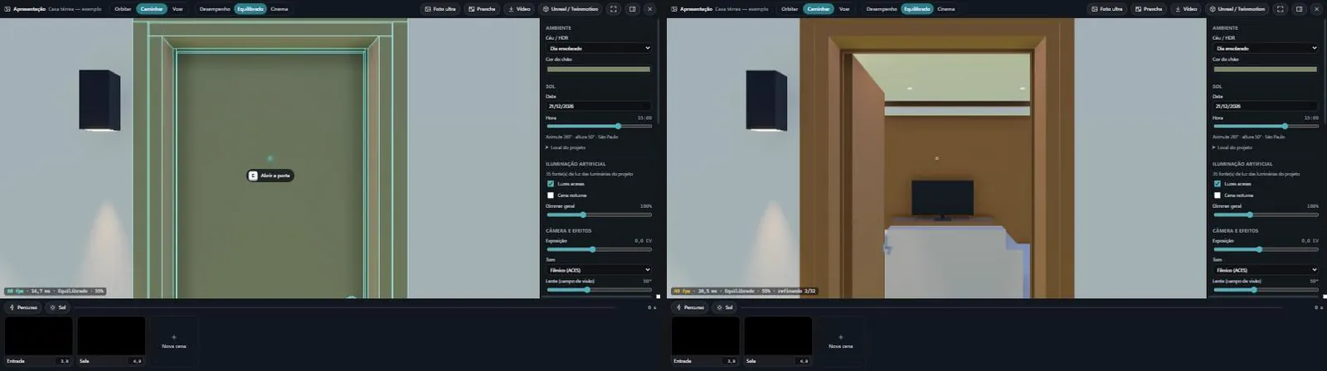Select Sala scene thumbnail in left window
Screen dimensions: 1327x371
pyautogui.click(x=112, y=341)
